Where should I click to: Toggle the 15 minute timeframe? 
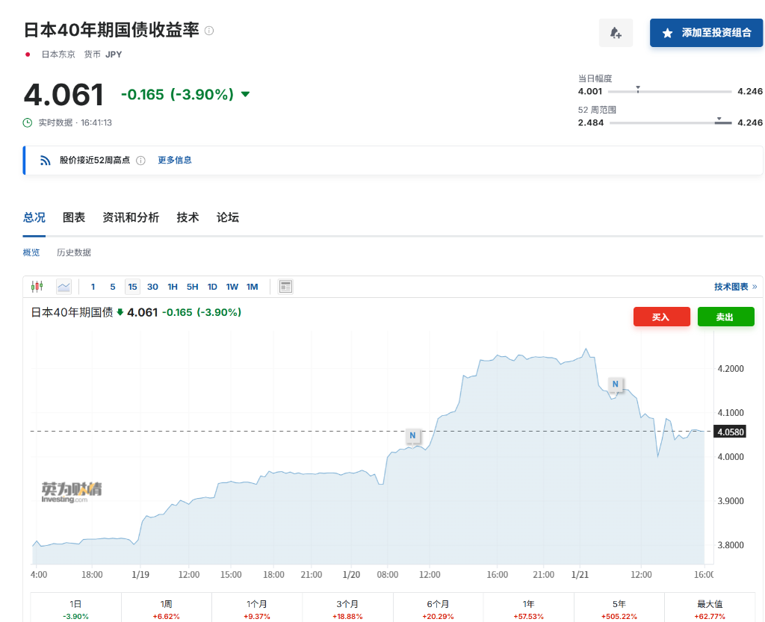[x=132, y=286]
